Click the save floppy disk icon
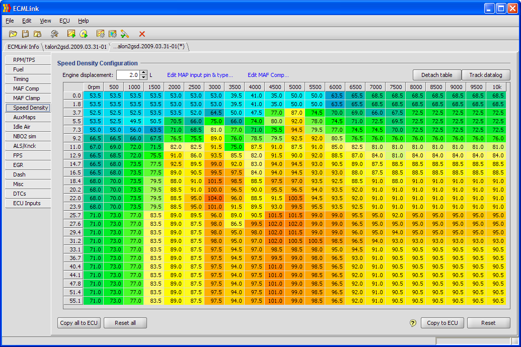This screenshot has width=521, height=347. coord(25,34)
